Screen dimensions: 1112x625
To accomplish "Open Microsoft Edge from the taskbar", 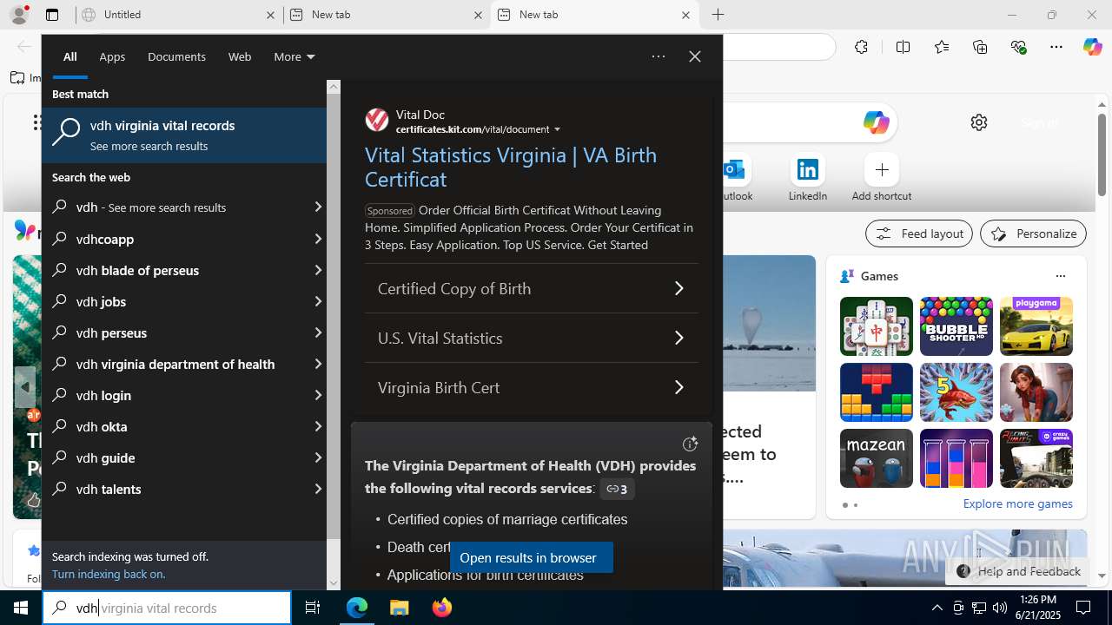I will tap(357, 608).
